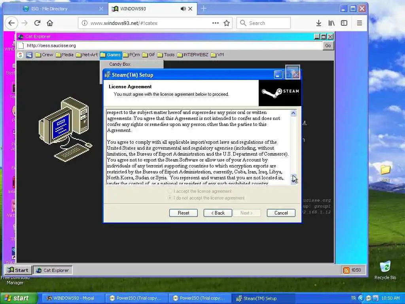The height and width of the screenshot is (304, 405).
Task: Click the Windows93 Start button
Action: point(18,270)
